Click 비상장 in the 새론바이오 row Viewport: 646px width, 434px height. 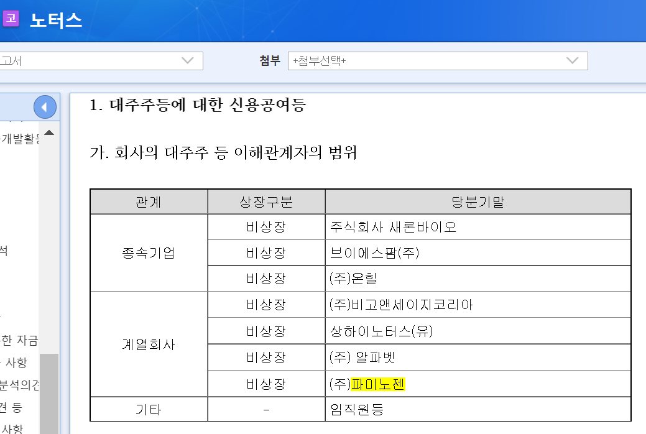[266, 227]
